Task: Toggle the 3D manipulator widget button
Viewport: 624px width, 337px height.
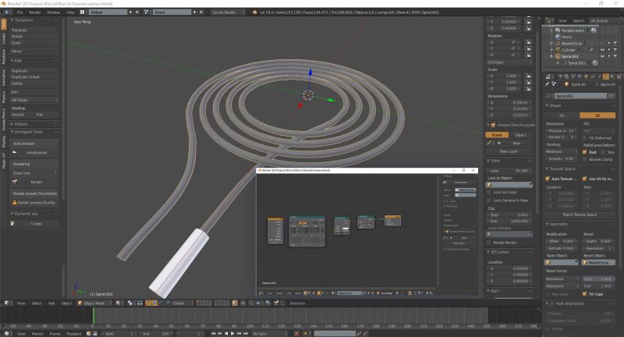Action: tap(148, 303)
